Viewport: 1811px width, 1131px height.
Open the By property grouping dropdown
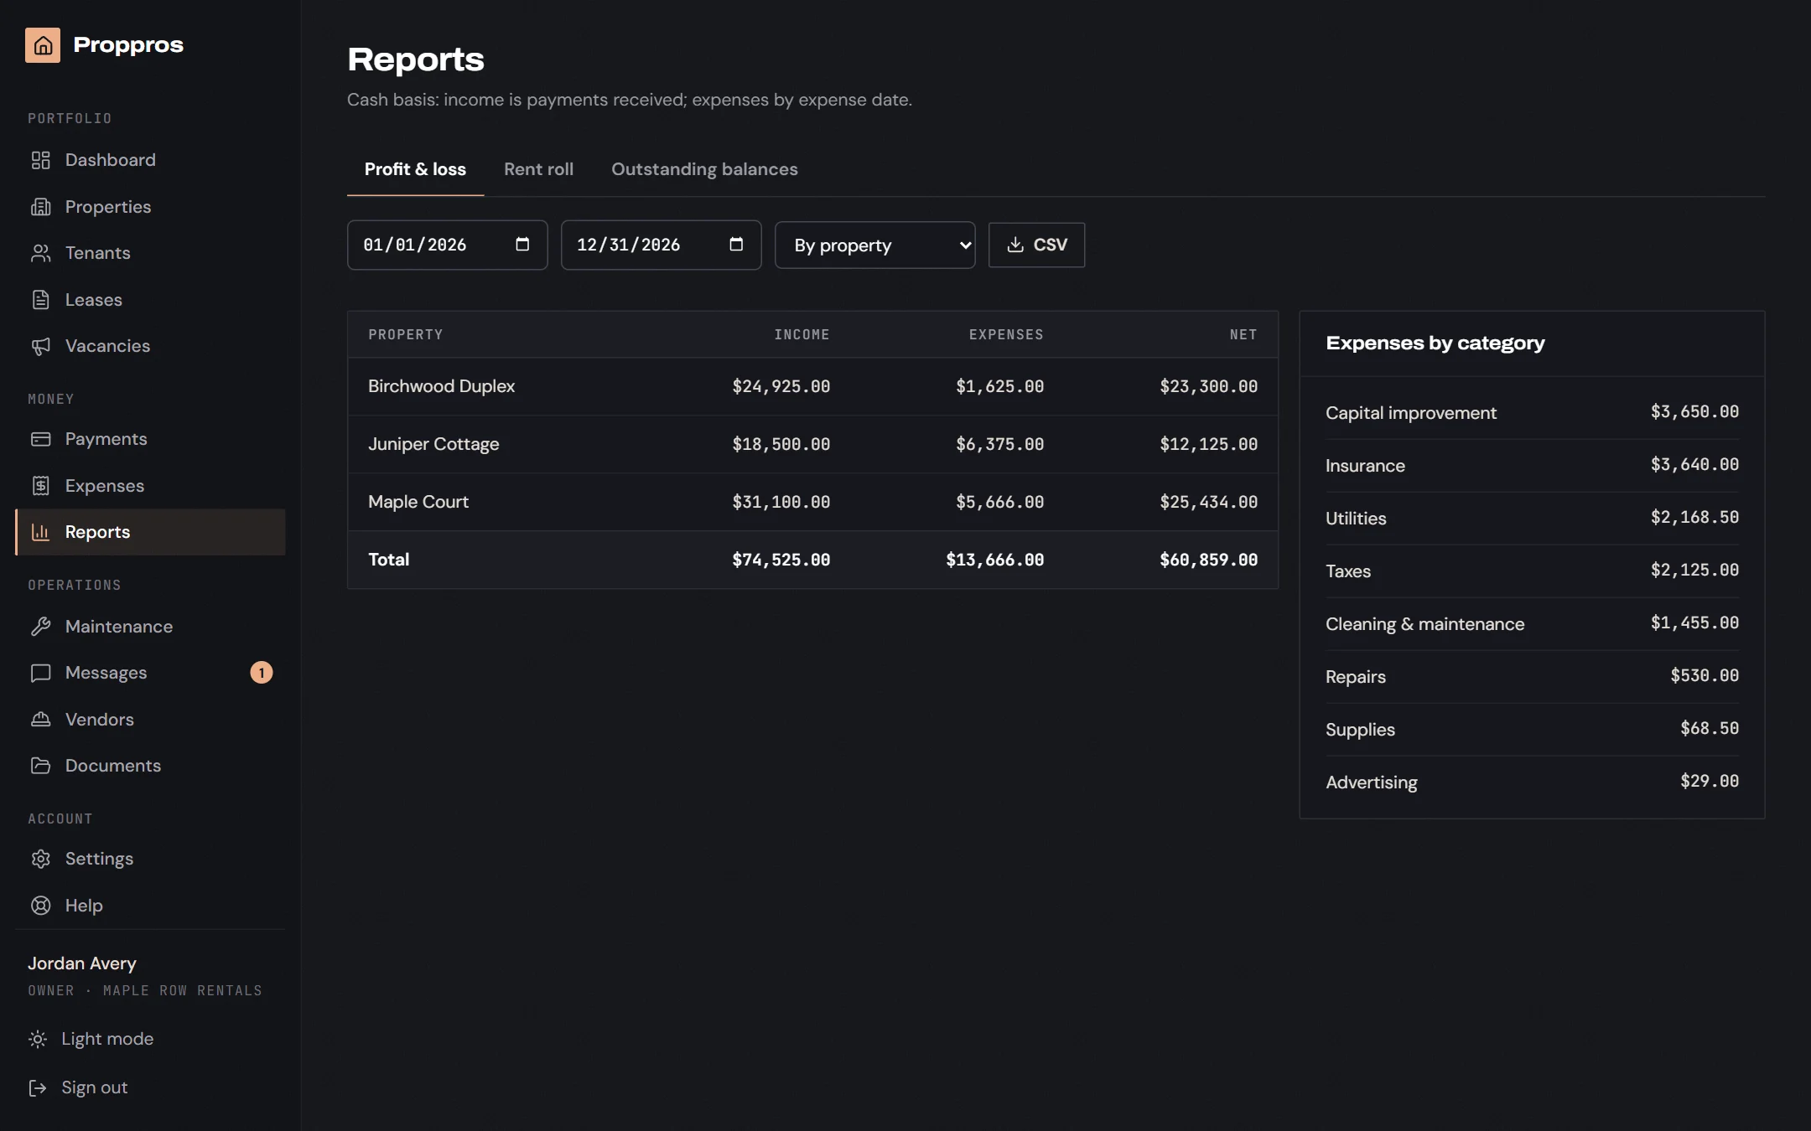coord(874,245)
